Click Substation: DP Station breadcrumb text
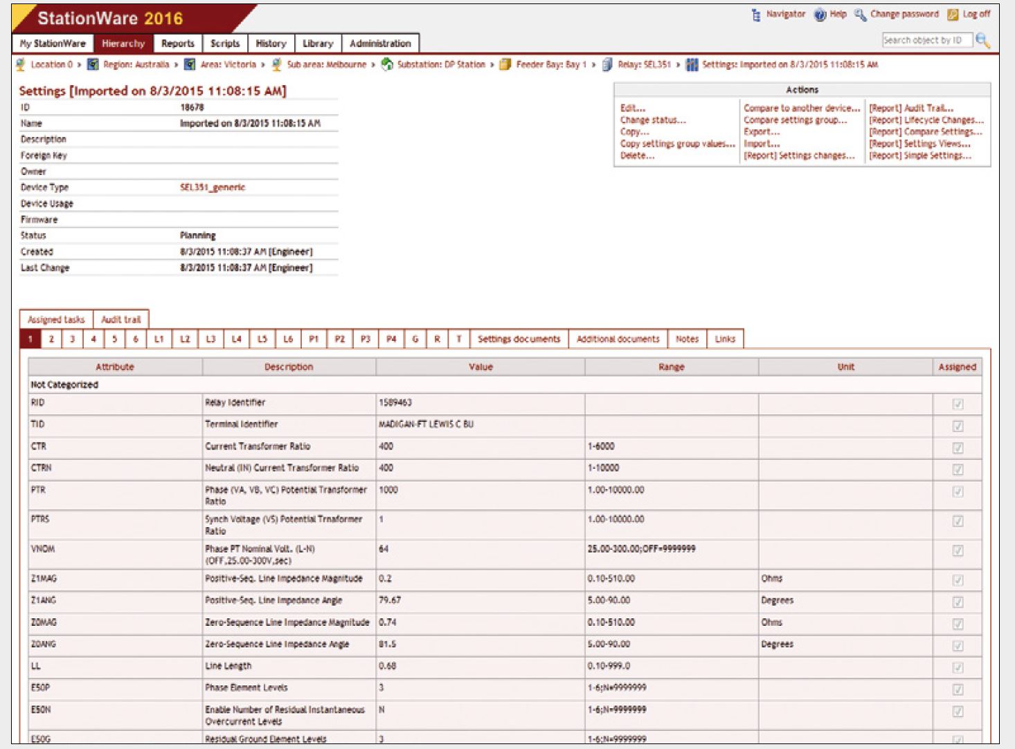1015x749 pixels. click(441, 64)
